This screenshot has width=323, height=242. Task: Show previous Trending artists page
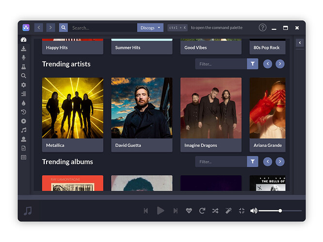tap(268, 64)
